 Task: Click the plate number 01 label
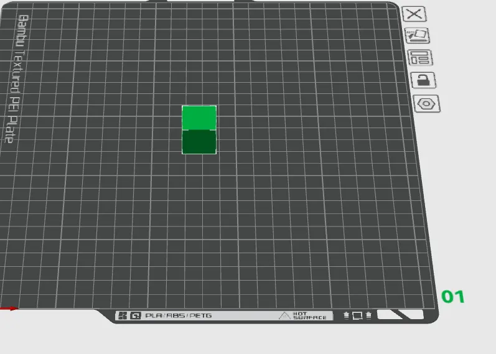[x=453, y=297]
